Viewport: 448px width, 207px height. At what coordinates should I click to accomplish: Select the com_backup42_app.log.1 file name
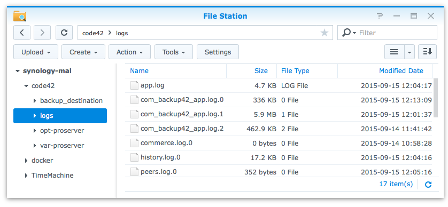(182, 114)
